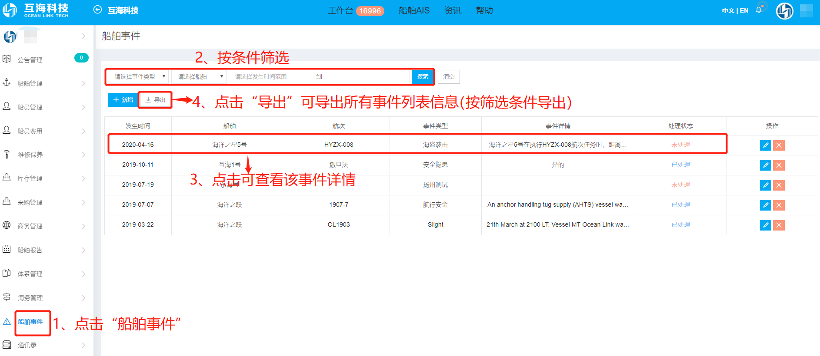This screenshot has width=820, height=356.
Task: Expand the 船员费用 sidebar chevron
Action: point(83,131)
